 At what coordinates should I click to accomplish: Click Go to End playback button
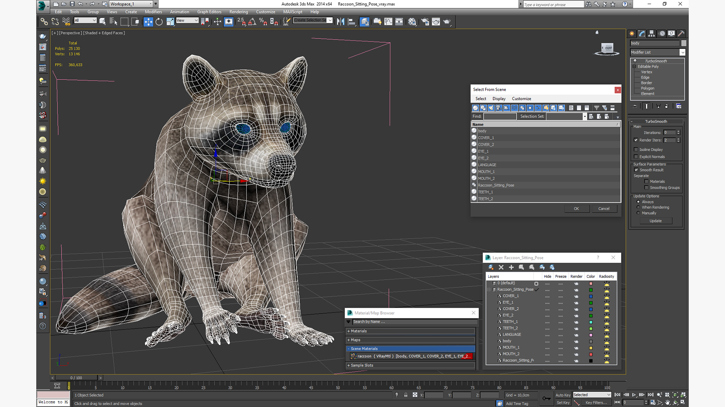651,395
